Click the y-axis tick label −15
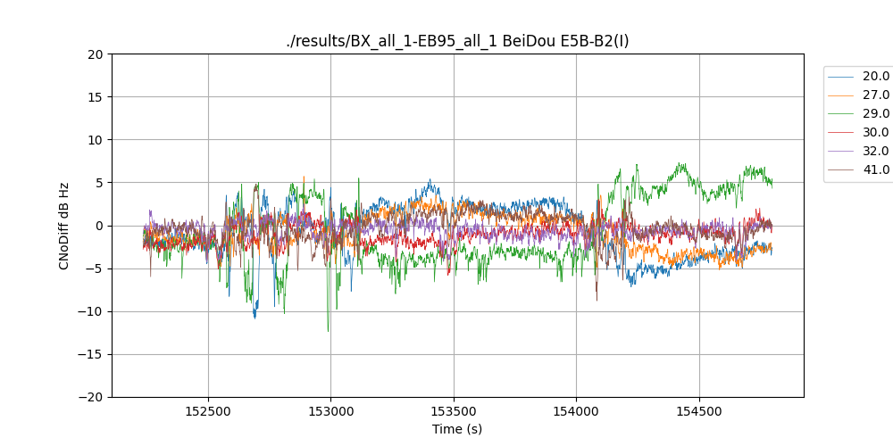The image size is (893, 446). pos(92,354)
